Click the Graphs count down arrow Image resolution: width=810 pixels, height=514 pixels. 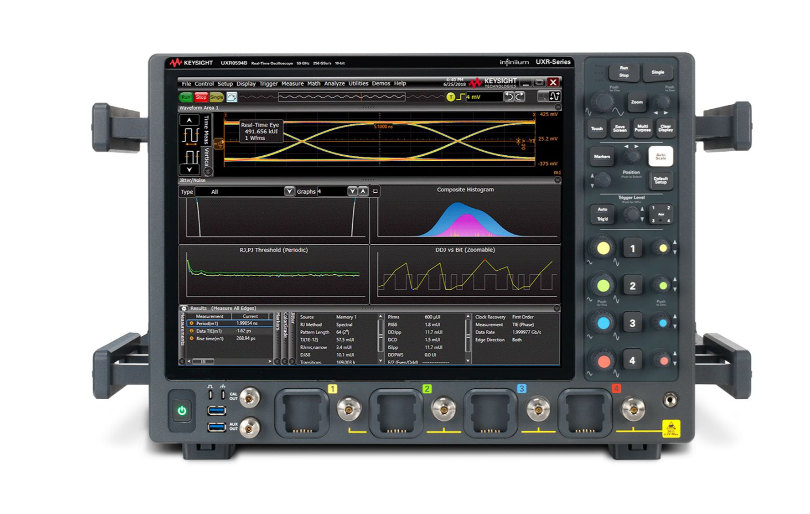(x=352, y=191)
